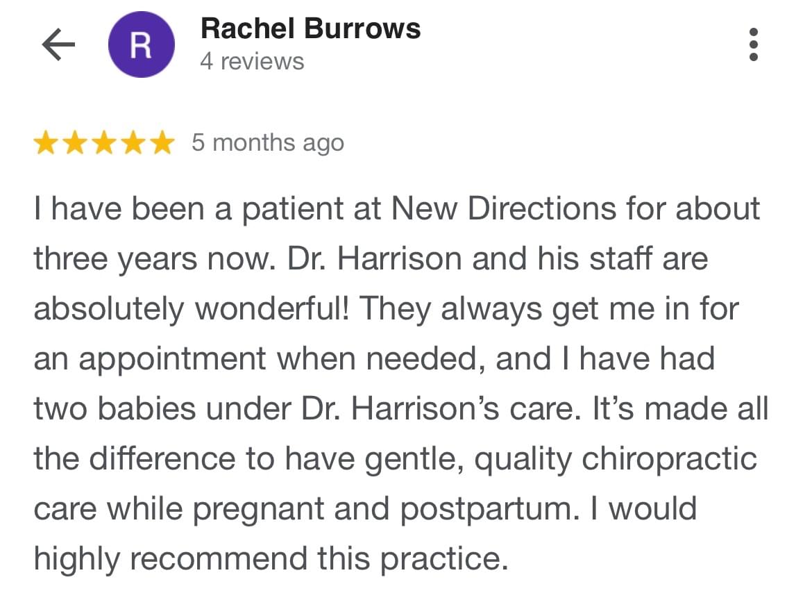Click "New Directions" in the review text
812x598 pixels.
505,209
